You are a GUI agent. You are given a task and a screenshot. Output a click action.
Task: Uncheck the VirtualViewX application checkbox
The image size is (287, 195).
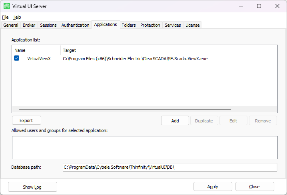coord(17,58)
